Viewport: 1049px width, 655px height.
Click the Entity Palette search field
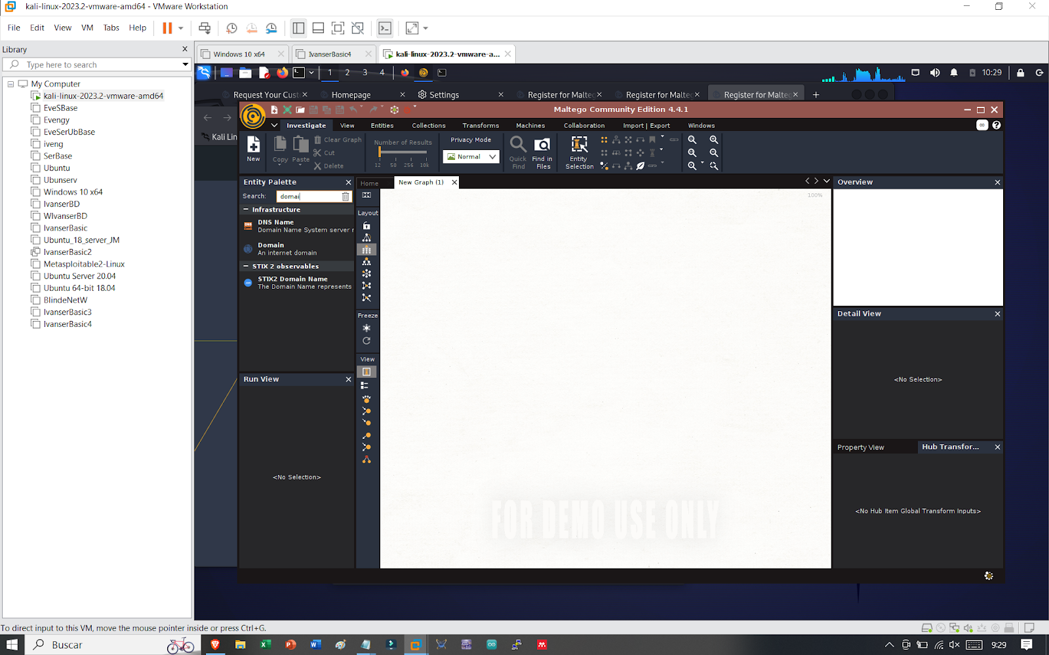[x=308, y=196]
